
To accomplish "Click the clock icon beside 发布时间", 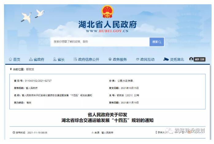I will pos(14,132).
